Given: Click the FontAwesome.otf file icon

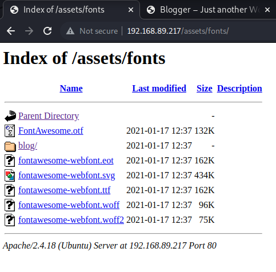Looking at the screenshot, I should pyautogui.click(x=10, y=131).
